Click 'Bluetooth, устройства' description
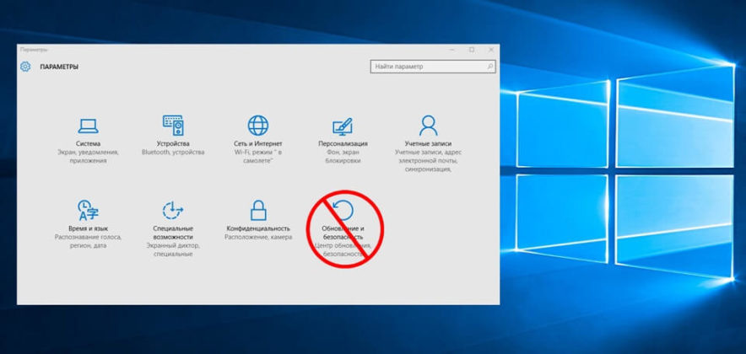 click(173, 153)
